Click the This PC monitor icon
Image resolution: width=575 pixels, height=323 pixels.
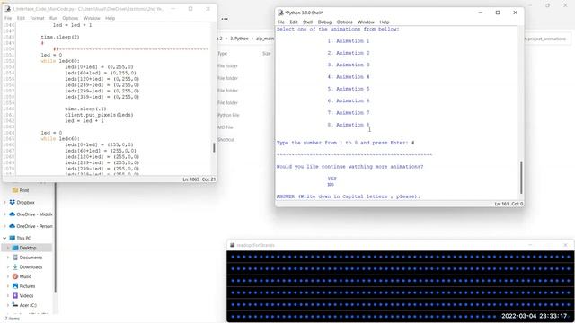[12, 238]
